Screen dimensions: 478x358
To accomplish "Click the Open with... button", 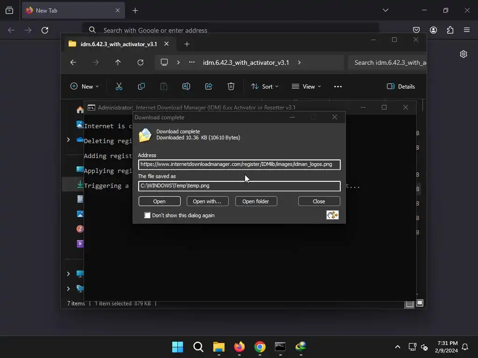I will [x=207, y=201].
